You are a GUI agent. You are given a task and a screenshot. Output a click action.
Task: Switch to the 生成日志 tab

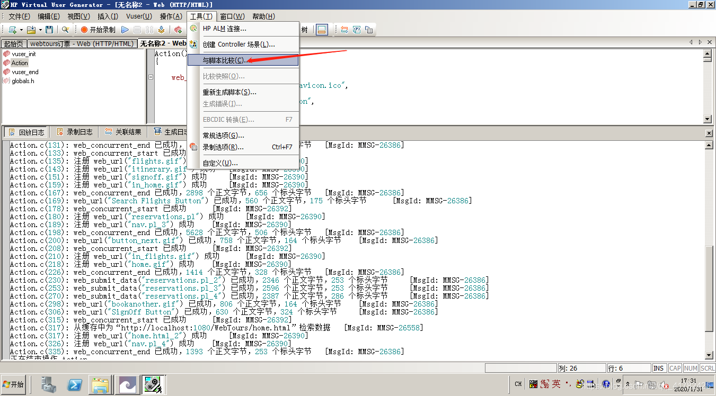point(171,132)
